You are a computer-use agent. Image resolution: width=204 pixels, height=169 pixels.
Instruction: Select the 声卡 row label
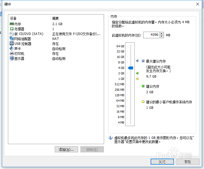click(x=18, y=49)
